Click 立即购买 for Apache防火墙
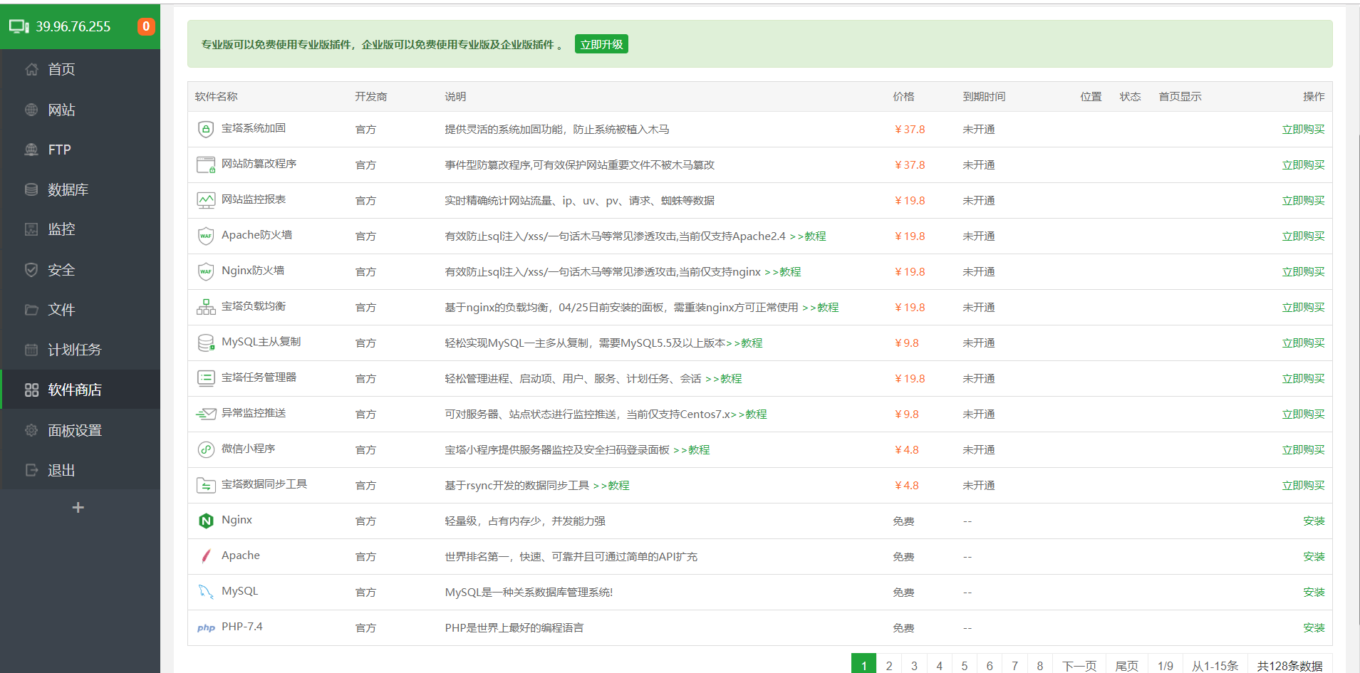The height and width of the screenshot is (673, 1360). (1303, 236)
